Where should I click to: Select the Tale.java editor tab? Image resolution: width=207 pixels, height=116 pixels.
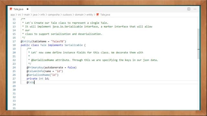[x=19, y=9]
